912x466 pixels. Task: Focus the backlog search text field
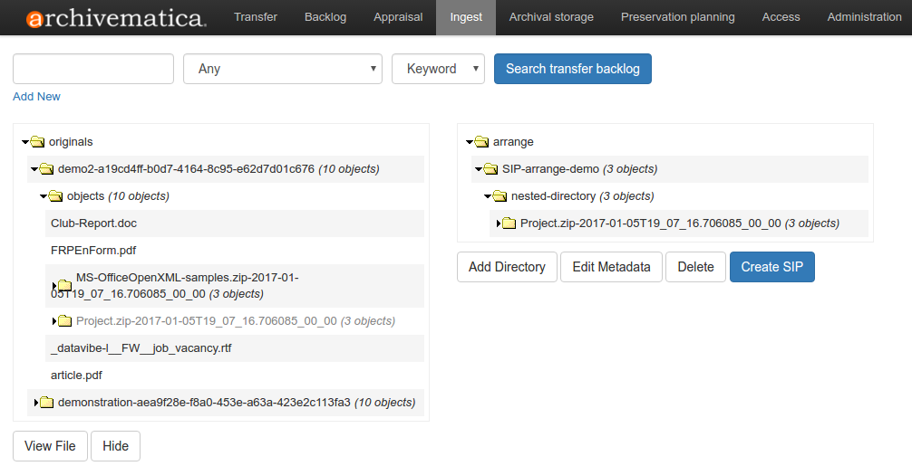coord(93,69)
